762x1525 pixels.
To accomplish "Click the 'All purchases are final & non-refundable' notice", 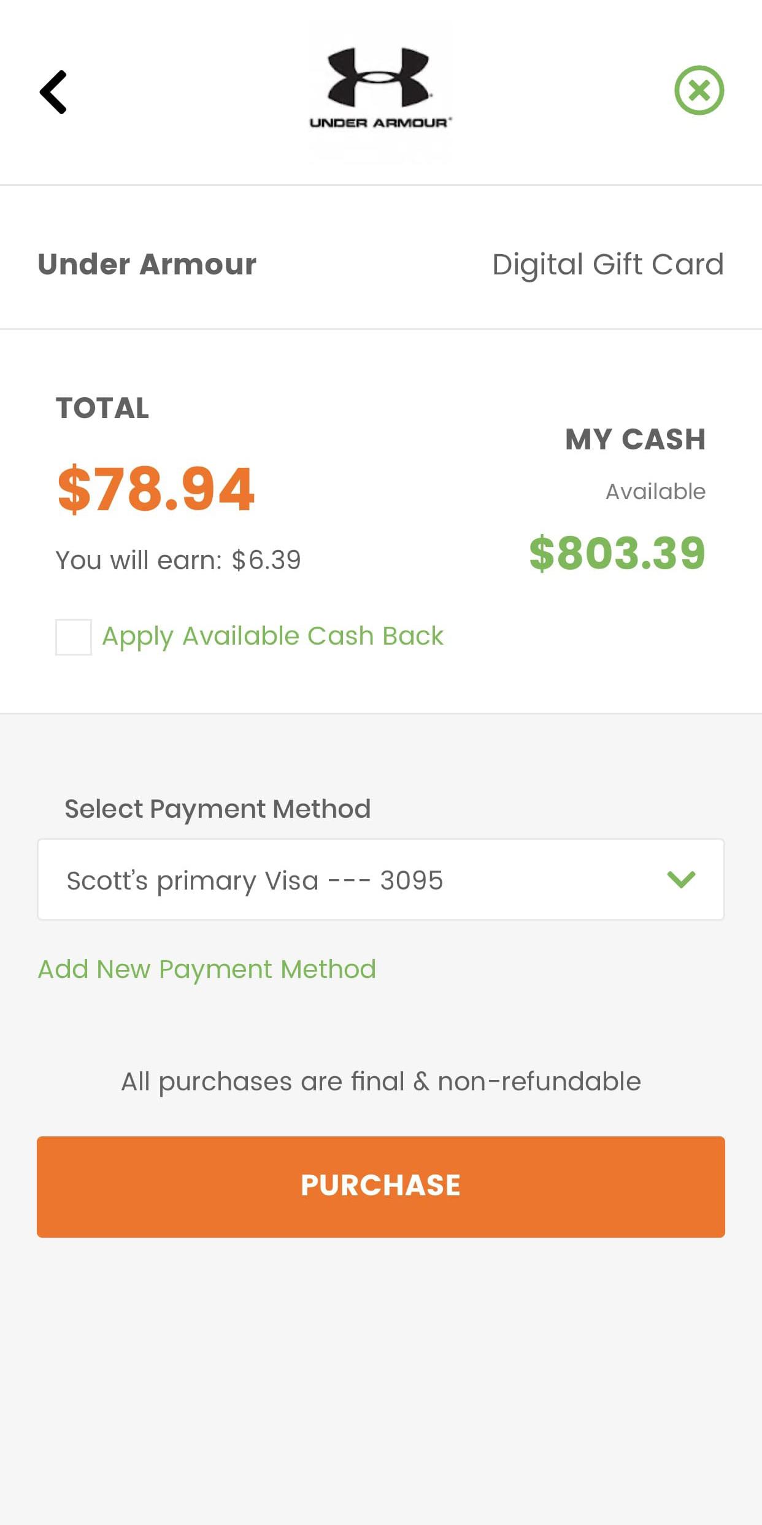I will click(x=380, y=1081).
